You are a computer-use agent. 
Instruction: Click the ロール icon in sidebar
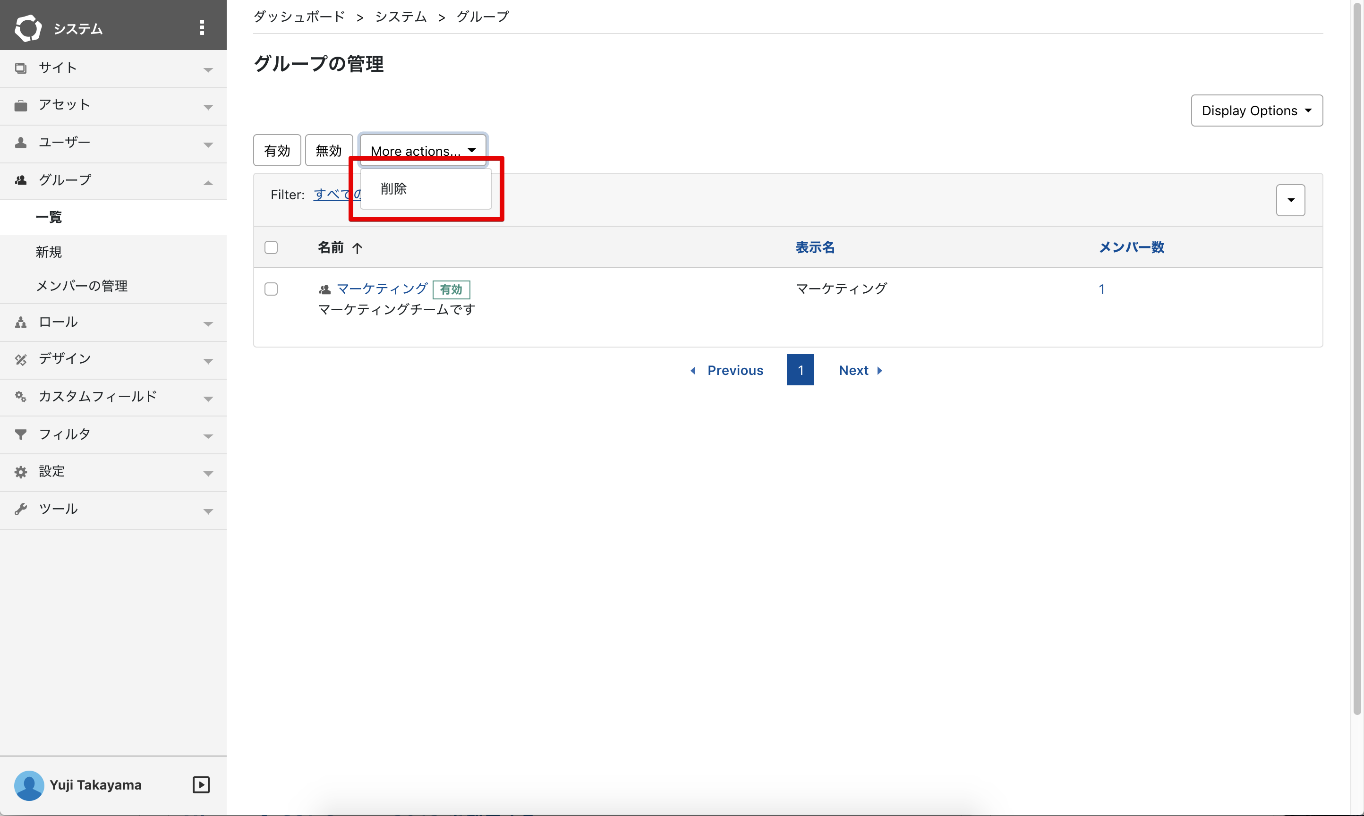[20, 323]
